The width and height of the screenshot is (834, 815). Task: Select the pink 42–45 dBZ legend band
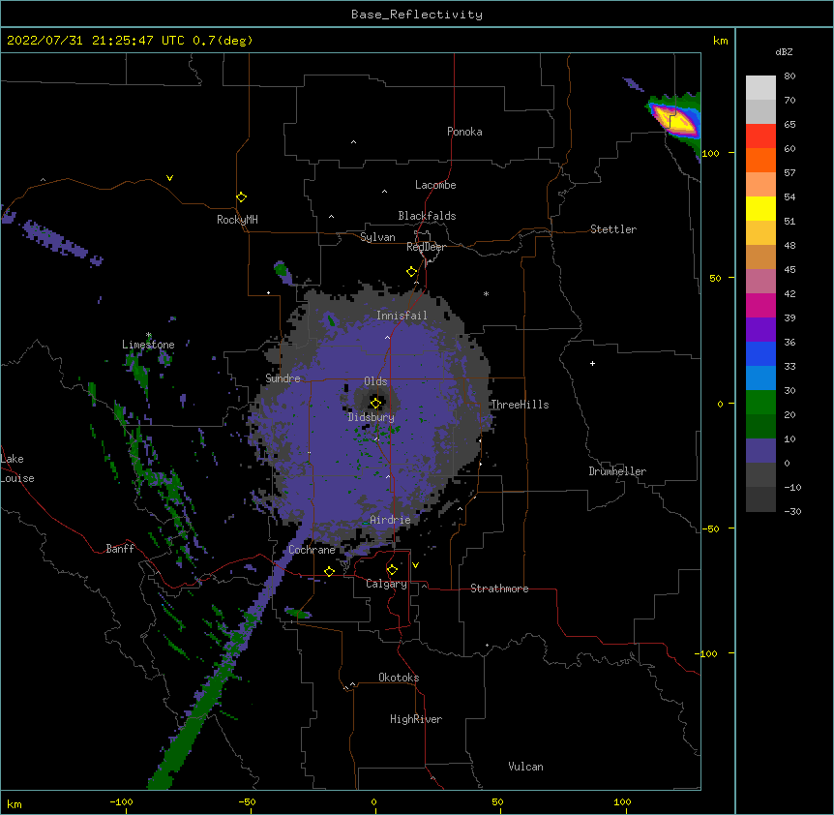tap(760, 281)
